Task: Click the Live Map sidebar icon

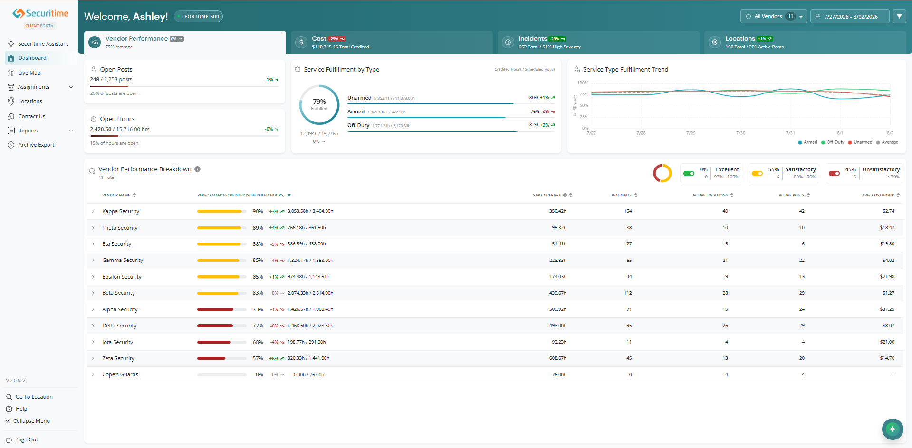Action: click(11, 73)
